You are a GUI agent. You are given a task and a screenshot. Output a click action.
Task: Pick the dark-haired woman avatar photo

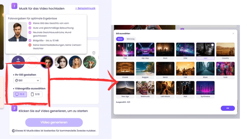pos(61,62)
